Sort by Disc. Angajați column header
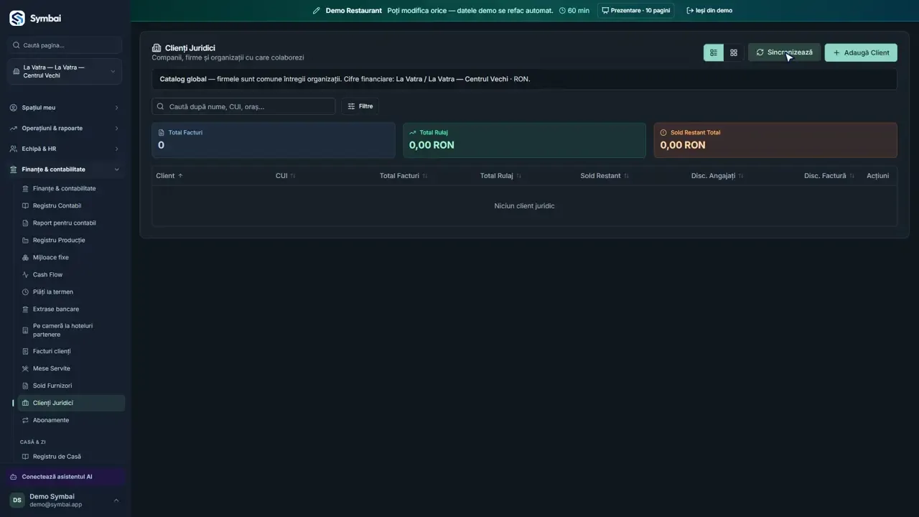 point(717,176)
